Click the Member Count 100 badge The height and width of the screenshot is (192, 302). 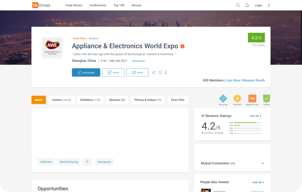point(252,99)
